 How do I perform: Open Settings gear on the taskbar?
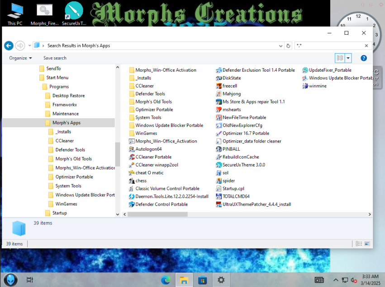pos(221,280)
